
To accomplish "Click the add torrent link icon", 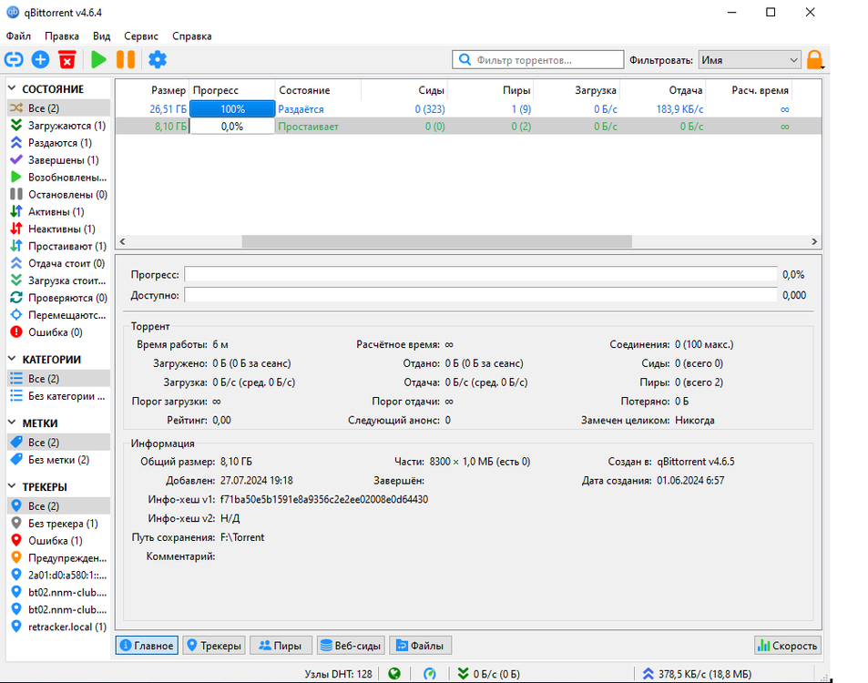I will pyautogui.click(x=14, y=60).
